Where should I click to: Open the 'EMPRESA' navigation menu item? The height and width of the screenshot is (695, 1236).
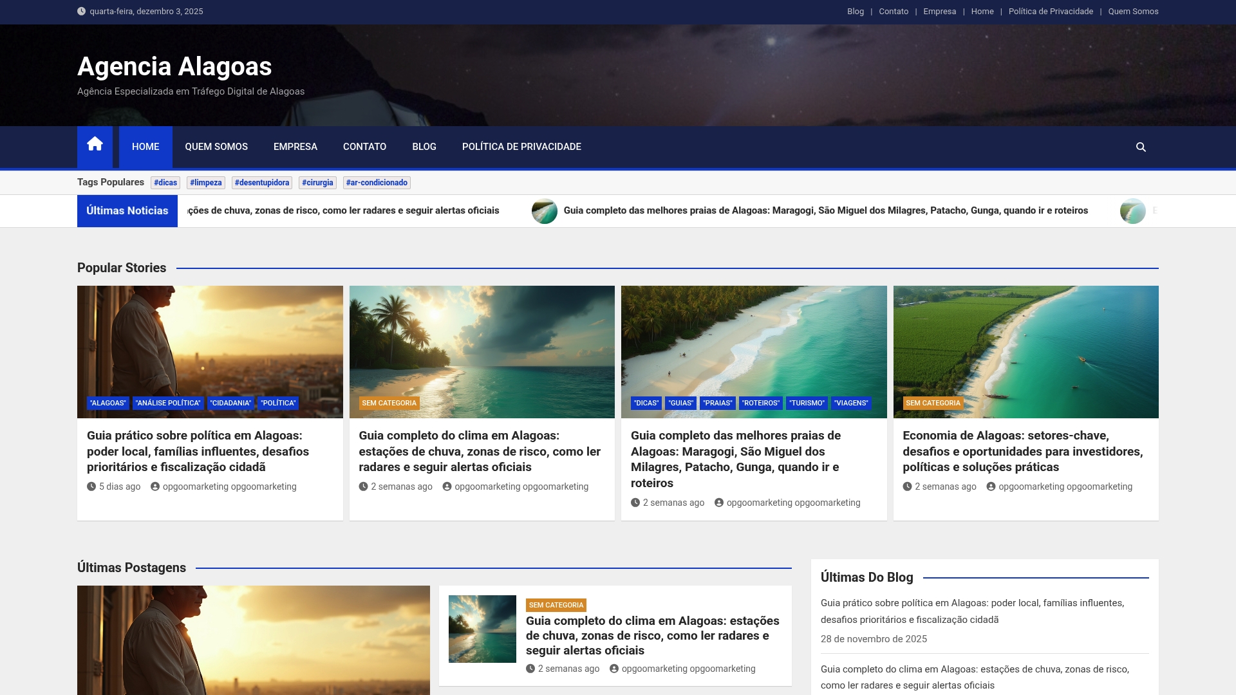(x=295, y=147)
